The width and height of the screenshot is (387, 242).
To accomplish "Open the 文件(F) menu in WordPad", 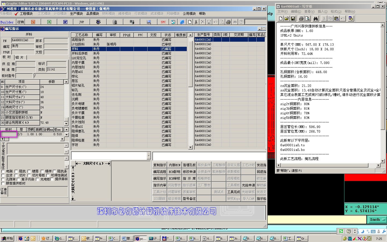I will [282, 12].
